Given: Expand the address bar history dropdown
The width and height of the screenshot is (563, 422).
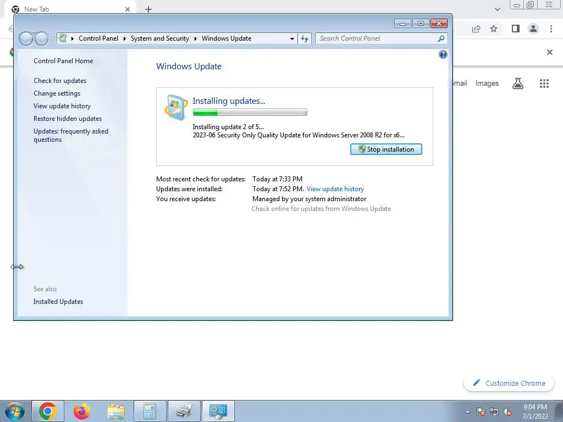Looking at the screenshot, I should (x=292, y=39).
